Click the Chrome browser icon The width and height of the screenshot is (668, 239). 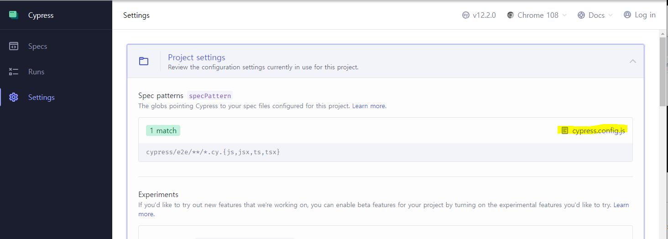(x=511, y=15)
